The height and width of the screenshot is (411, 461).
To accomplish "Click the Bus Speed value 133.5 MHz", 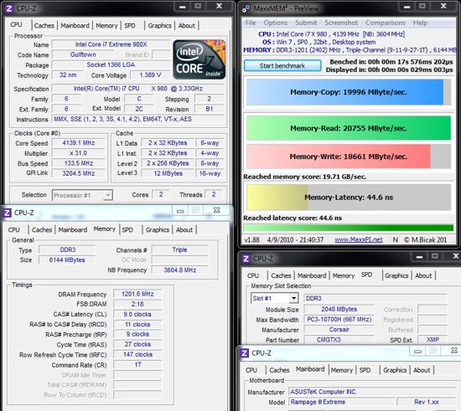I will 79,163.
